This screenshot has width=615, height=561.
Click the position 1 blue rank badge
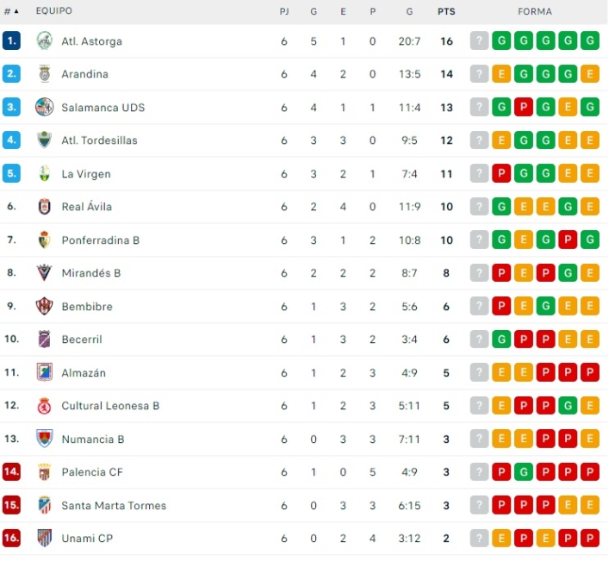pos(11,41)
